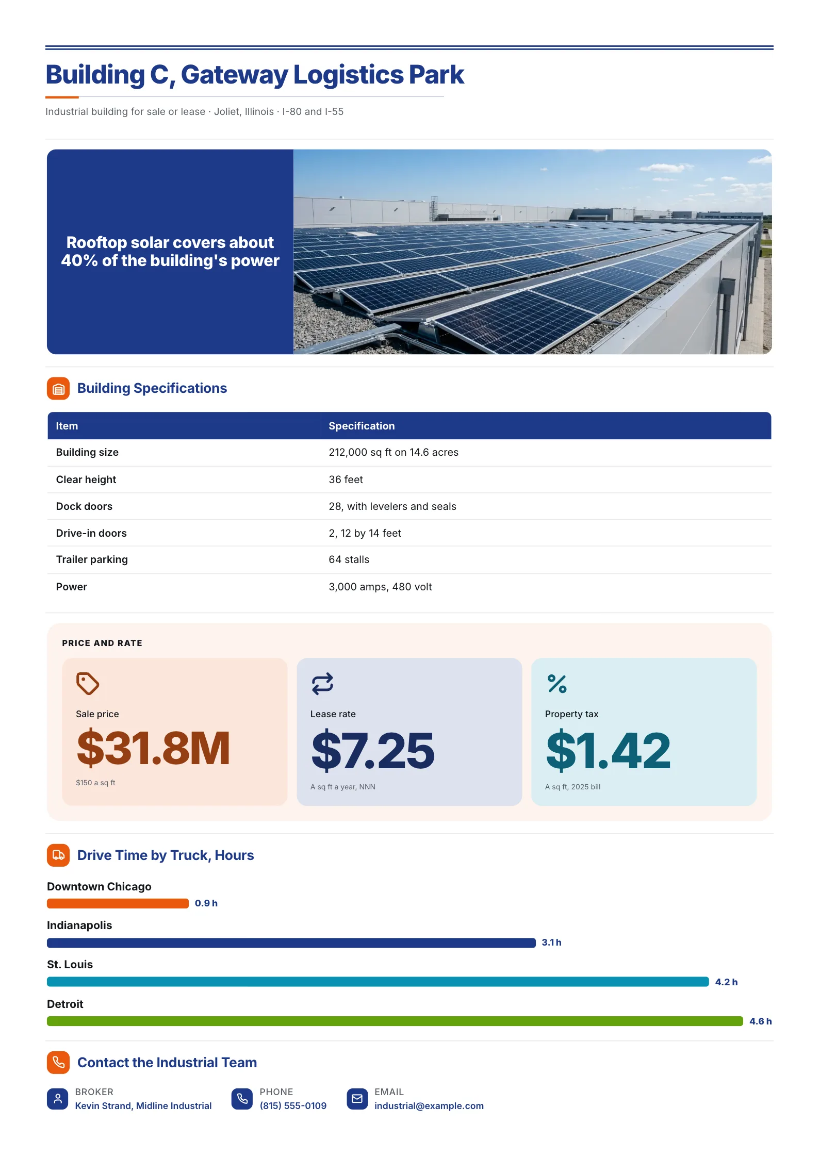The width and height of the screenshot is (819, 1158).
Task: Click the Property tax $1.42 value
Action: click(x=608, y=750)
